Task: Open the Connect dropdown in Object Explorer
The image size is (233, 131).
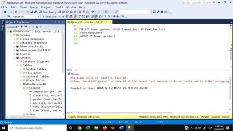Action: click(x=13, y=27)
